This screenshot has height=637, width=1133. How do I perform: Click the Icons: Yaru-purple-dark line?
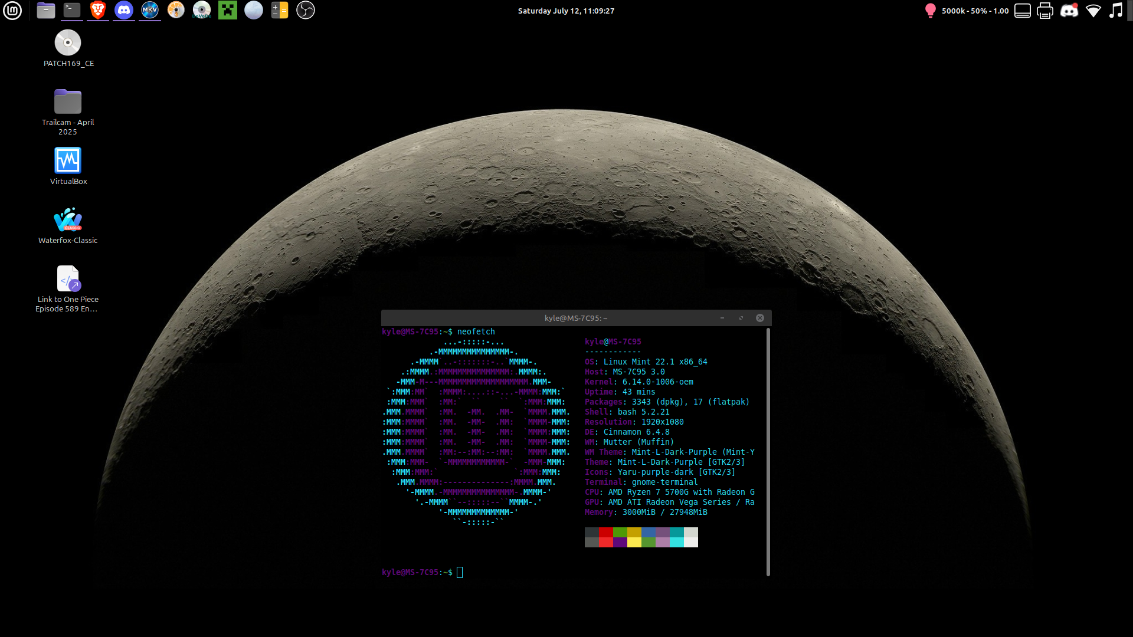[x=660, y=472]
